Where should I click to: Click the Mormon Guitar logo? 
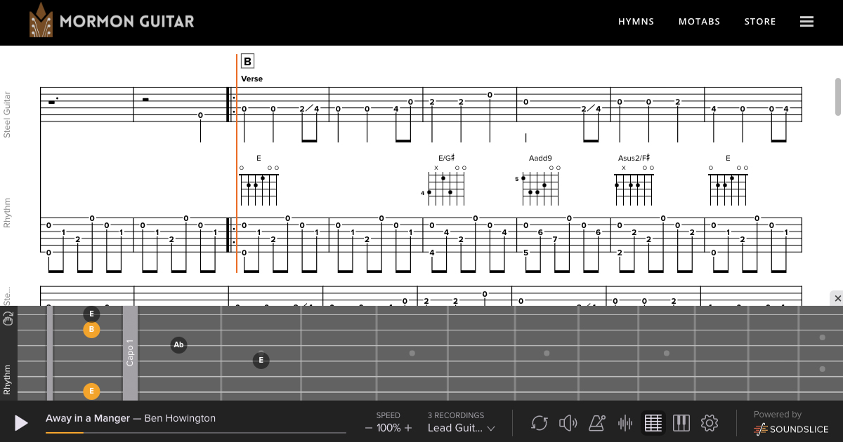[112, 21]
